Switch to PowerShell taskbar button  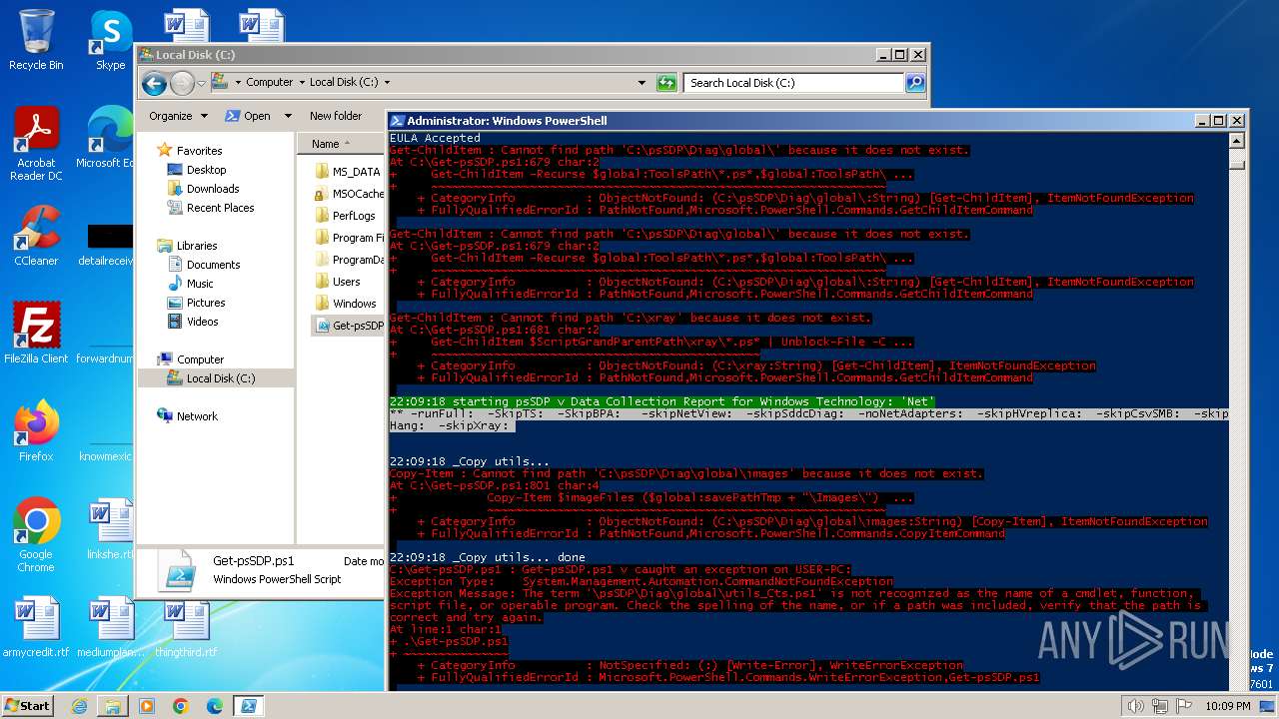249,706
